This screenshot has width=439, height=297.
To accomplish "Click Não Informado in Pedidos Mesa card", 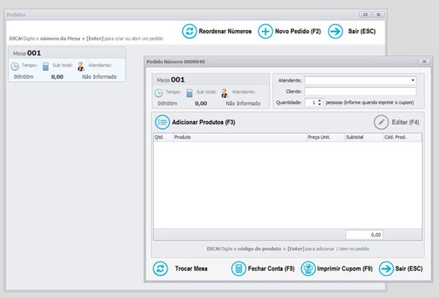I will [100, 77].
